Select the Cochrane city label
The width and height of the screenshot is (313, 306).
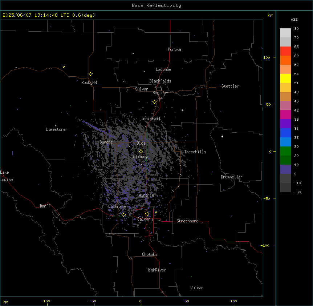click(x=117, y=206)
